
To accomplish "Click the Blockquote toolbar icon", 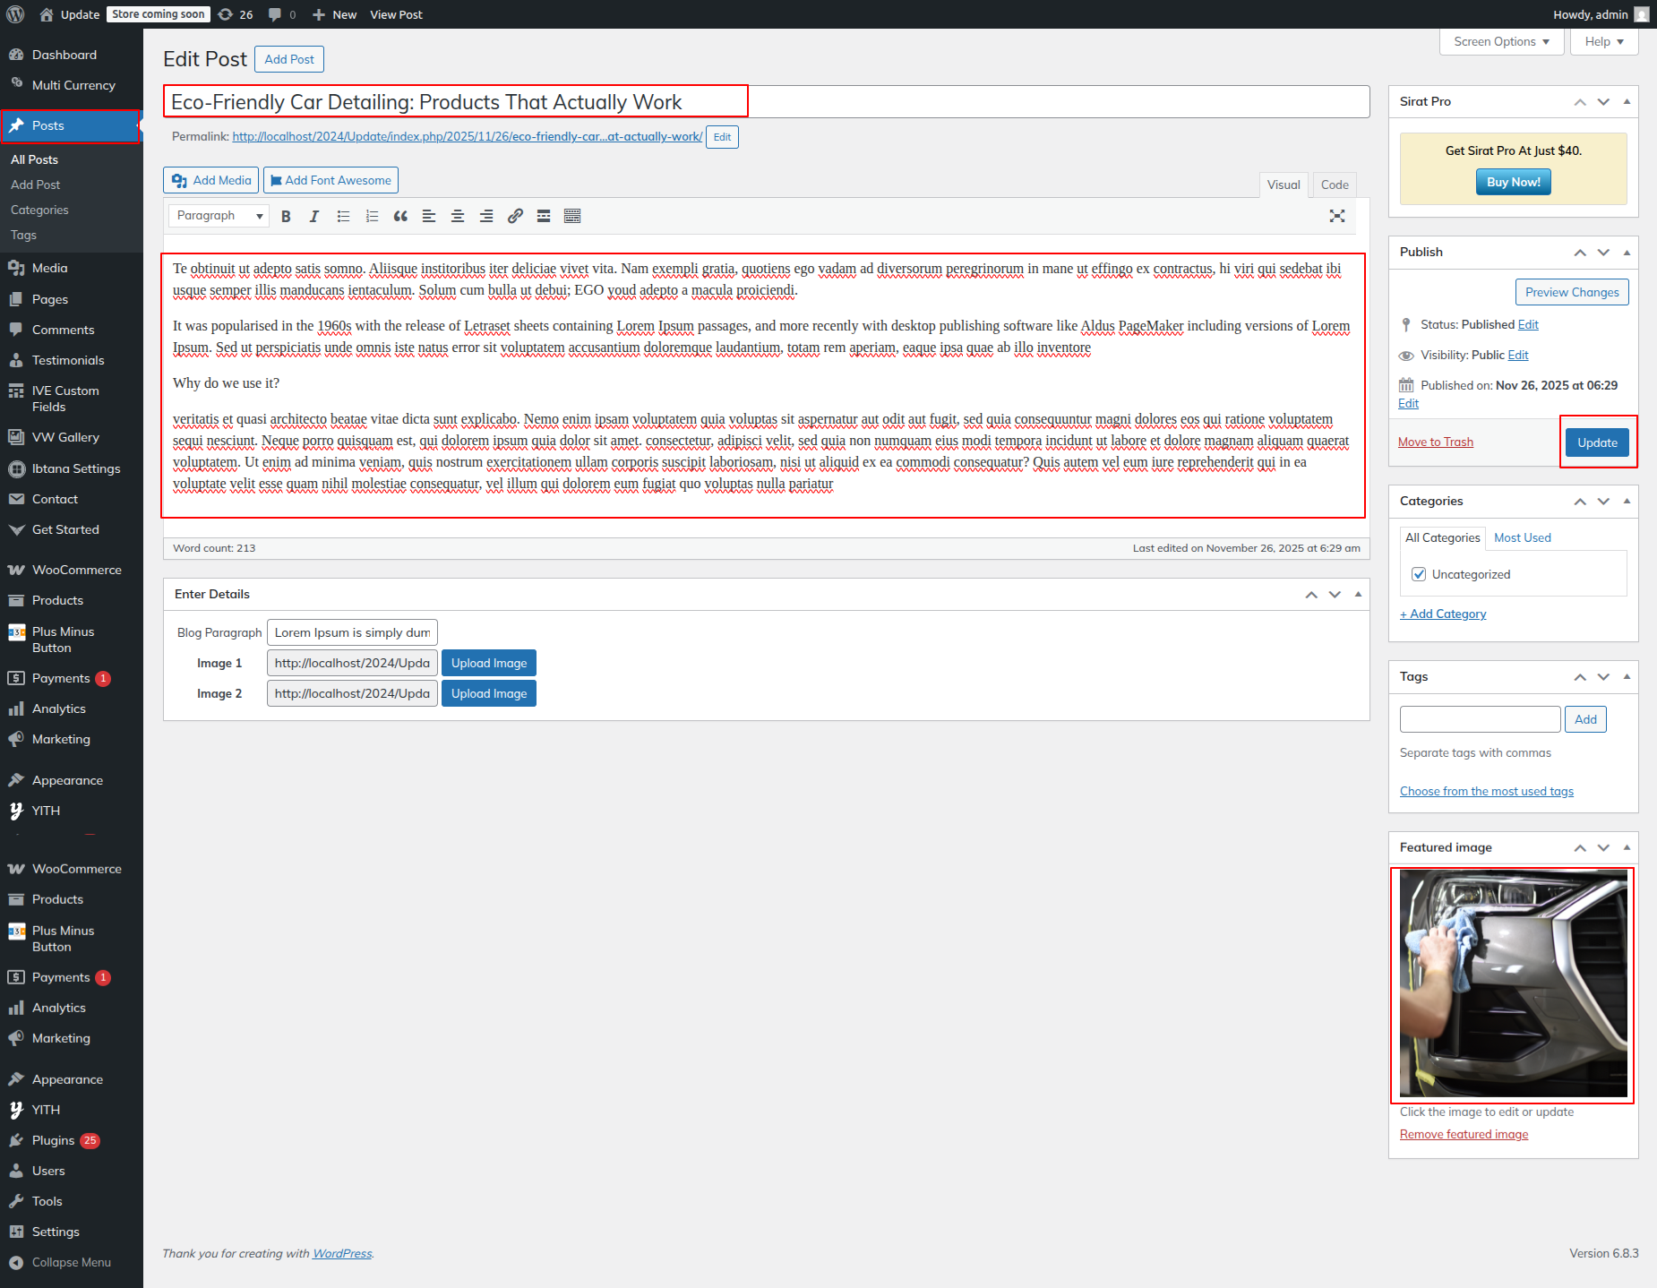I will click(x=400, y=216).
